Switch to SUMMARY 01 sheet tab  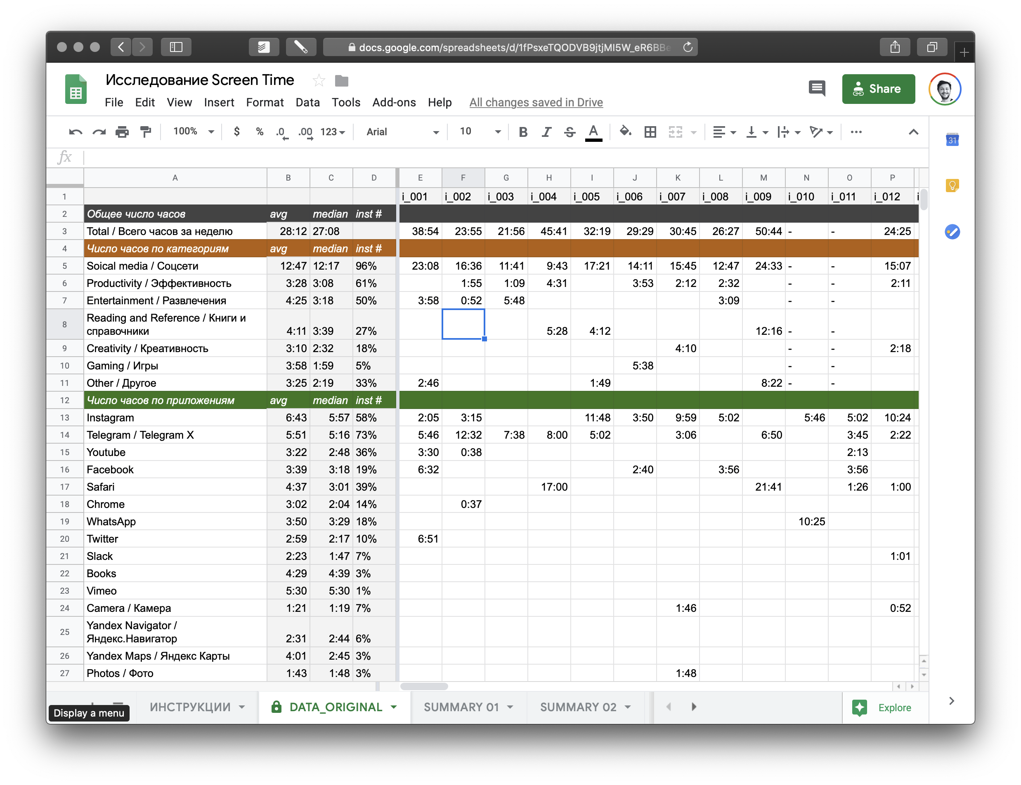pyautogui.click(x=461, y=707)
